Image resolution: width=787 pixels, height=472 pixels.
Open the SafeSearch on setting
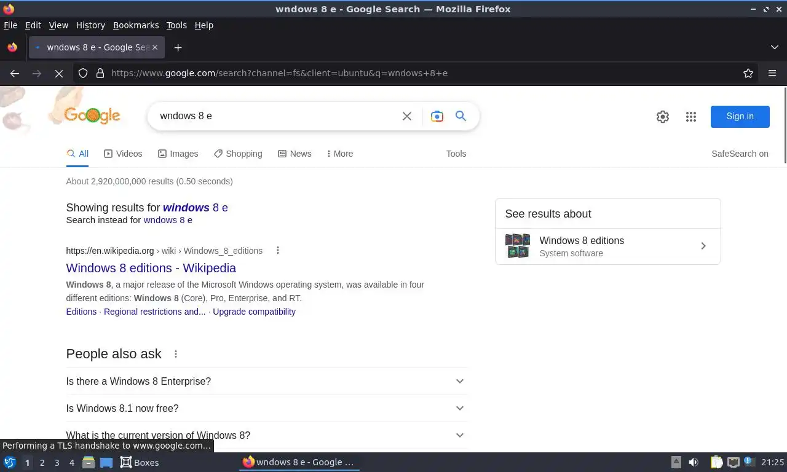(x=740, y=154)
